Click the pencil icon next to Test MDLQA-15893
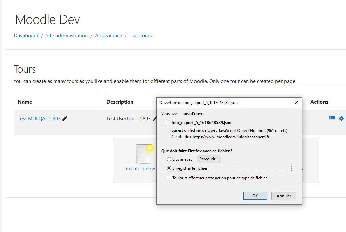Viewport: 346px width, 232px height. [x=65, y=119]
